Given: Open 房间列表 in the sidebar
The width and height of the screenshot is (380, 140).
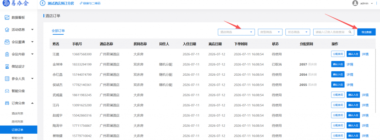Looking at the screenshot, I should tap(17, 122).
